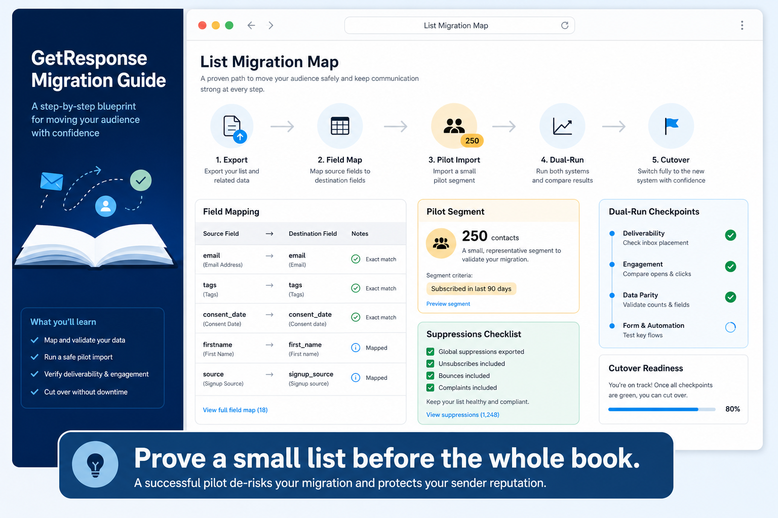Image resolution: width=778 pixels, height=518 pixels.
Task: Click the Run a safe pilot import item
Action: [79, 357]
